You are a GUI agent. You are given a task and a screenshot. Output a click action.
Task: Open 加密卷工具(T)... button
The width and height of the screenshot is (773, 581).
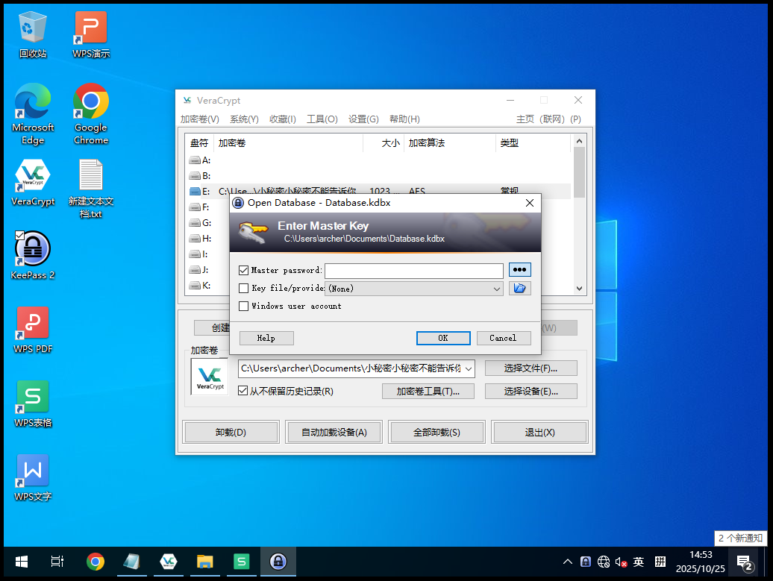pyautogui.click(x=428, y=392)
